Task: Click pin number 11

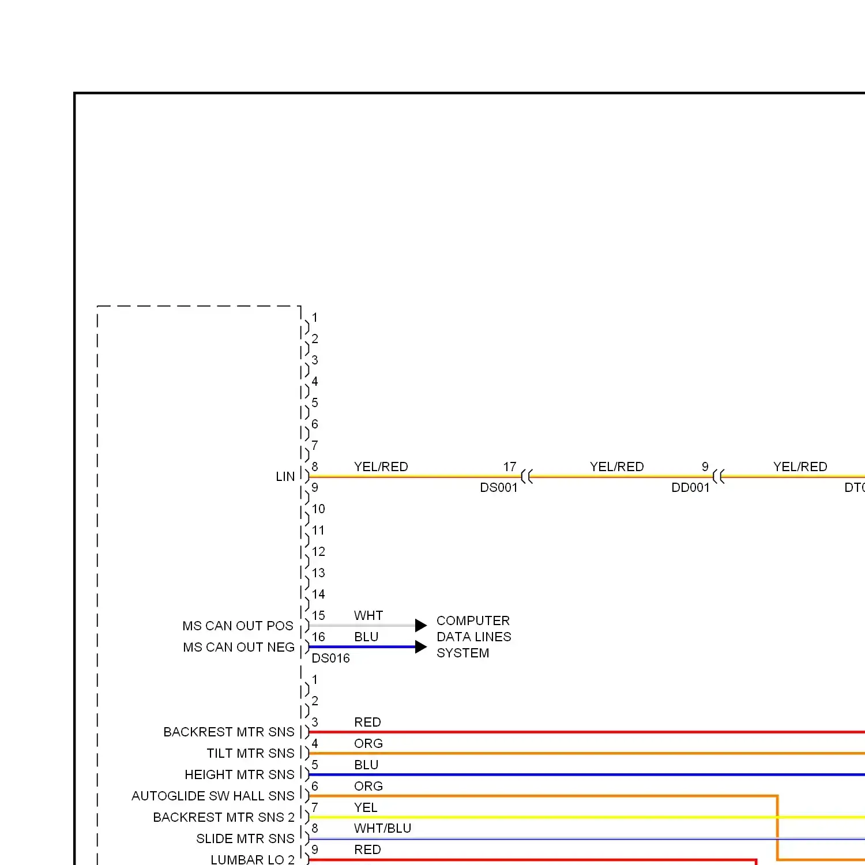Action: (318, 530)
